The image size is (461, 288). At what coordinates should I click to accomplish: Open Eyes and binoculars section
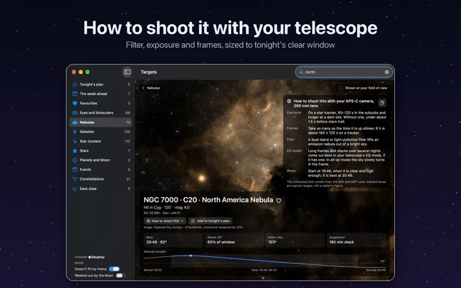[x=101, y=113]
